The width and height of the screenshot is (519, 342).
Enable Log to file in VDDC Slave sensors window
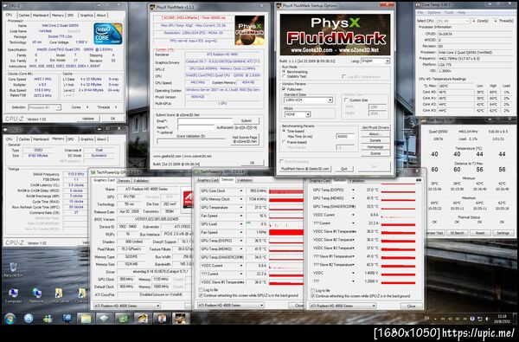pyautogui.click(x=312, y=290)
